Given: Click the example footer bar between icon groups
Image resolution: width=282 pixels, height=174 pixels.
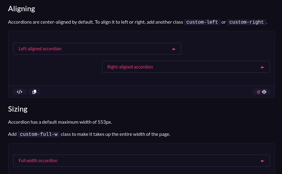Looking at the screenshot, I should point(147,92).
